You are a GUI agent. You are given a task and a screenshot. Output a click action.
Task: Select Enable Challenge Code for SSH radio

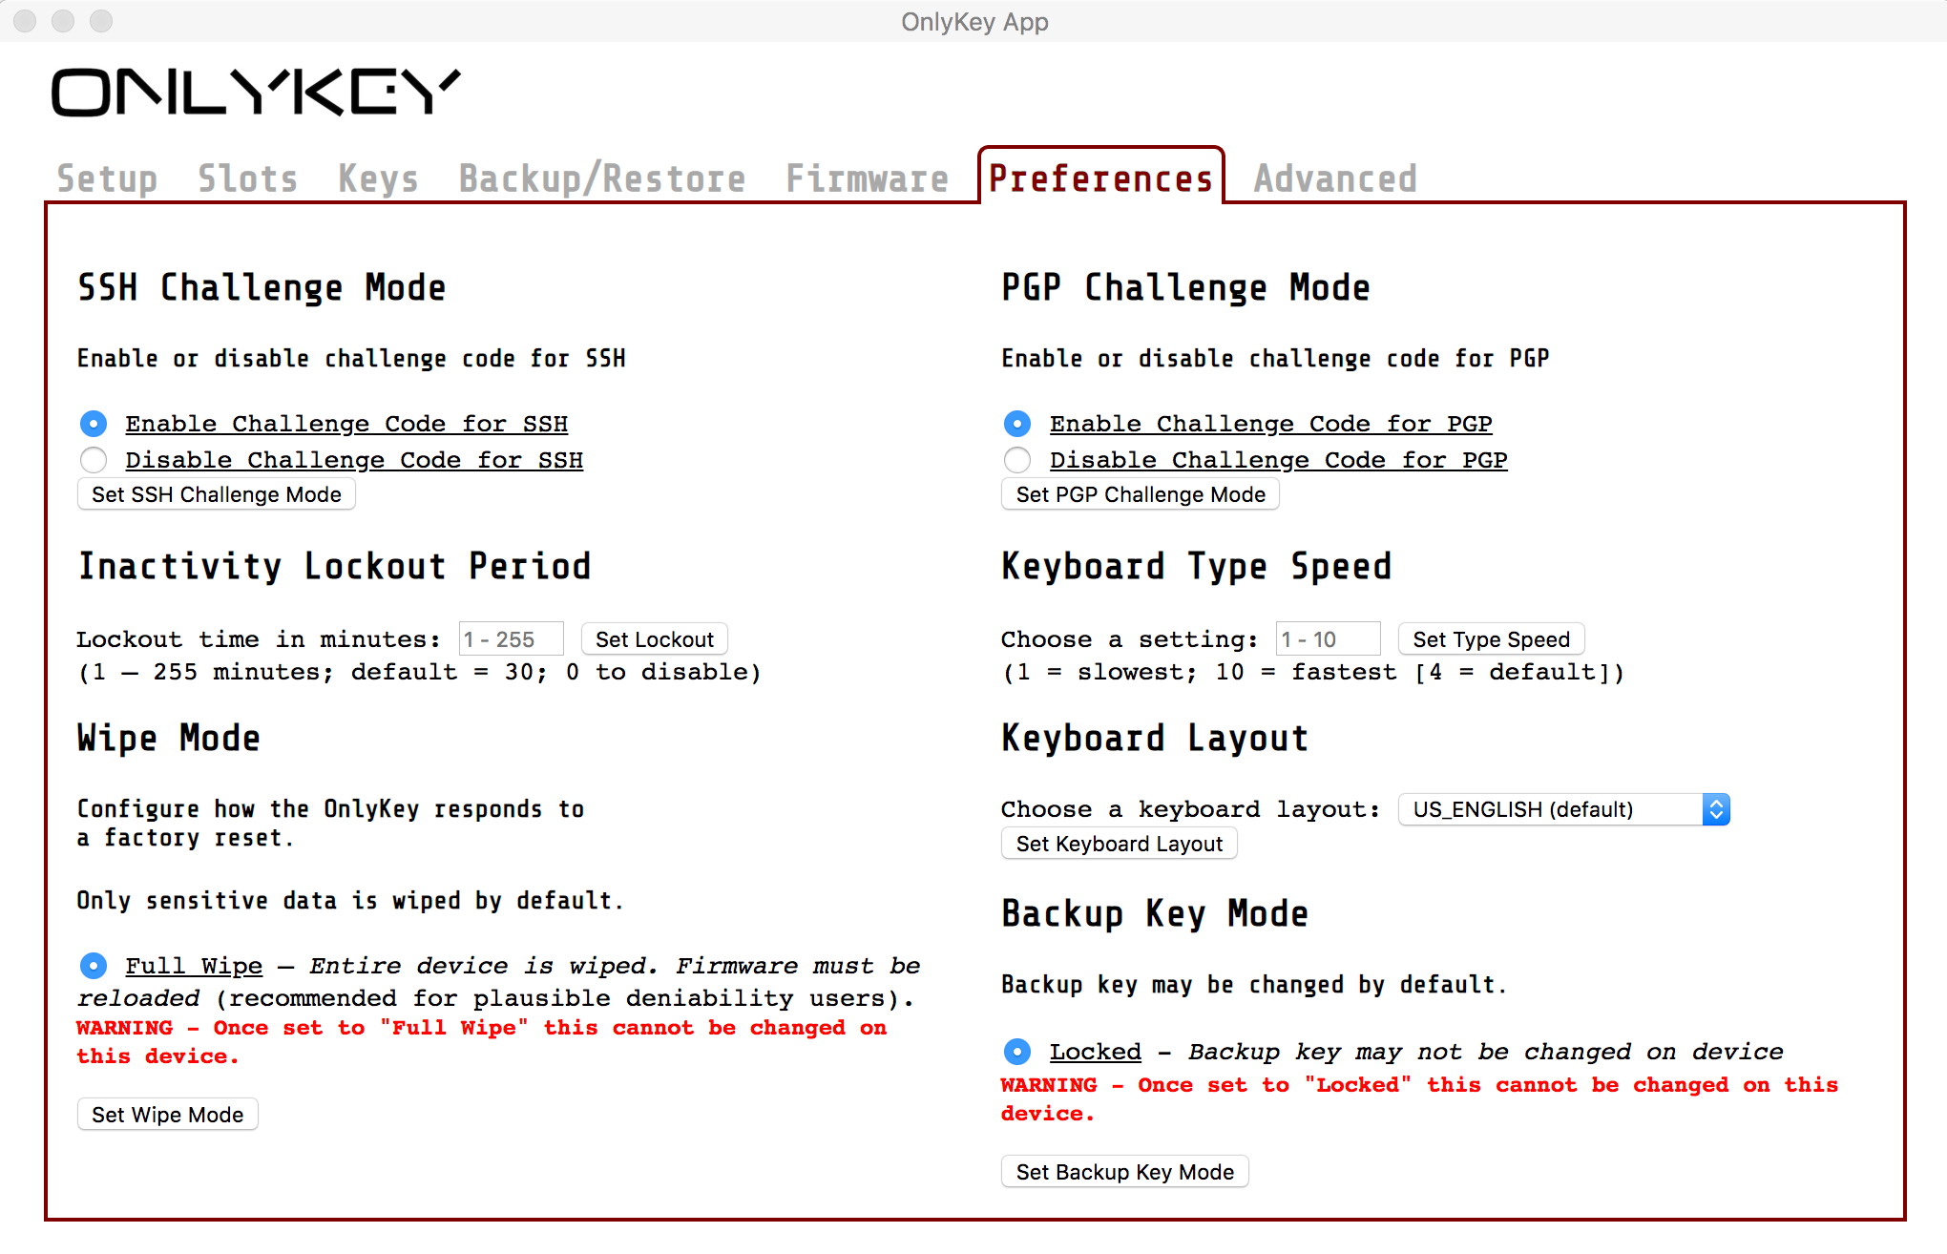pyautogui.click(x=94, y=423)
